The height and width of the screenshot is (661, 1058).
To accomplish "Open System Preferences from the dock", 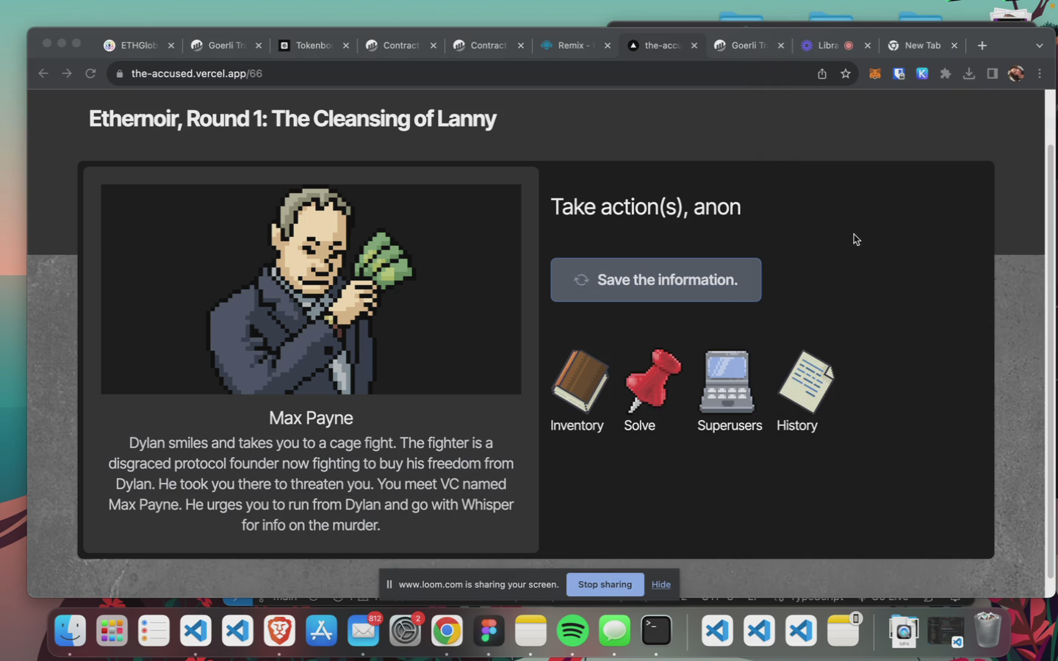I will pos(405,631).
